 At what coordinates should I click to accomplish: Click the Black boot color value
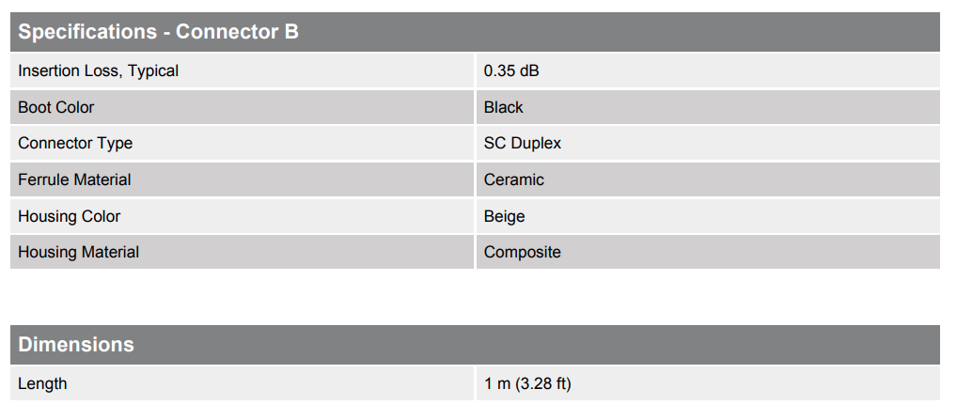[x=504, y=107]
